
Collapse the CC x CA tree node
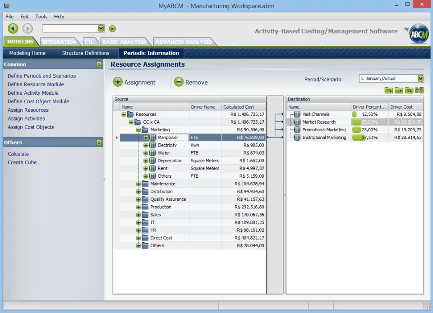131,122
